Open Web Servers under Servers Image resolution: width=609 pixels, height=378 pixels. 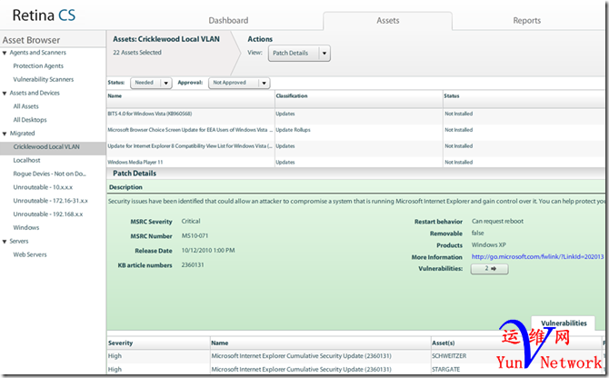click(30, 254)
